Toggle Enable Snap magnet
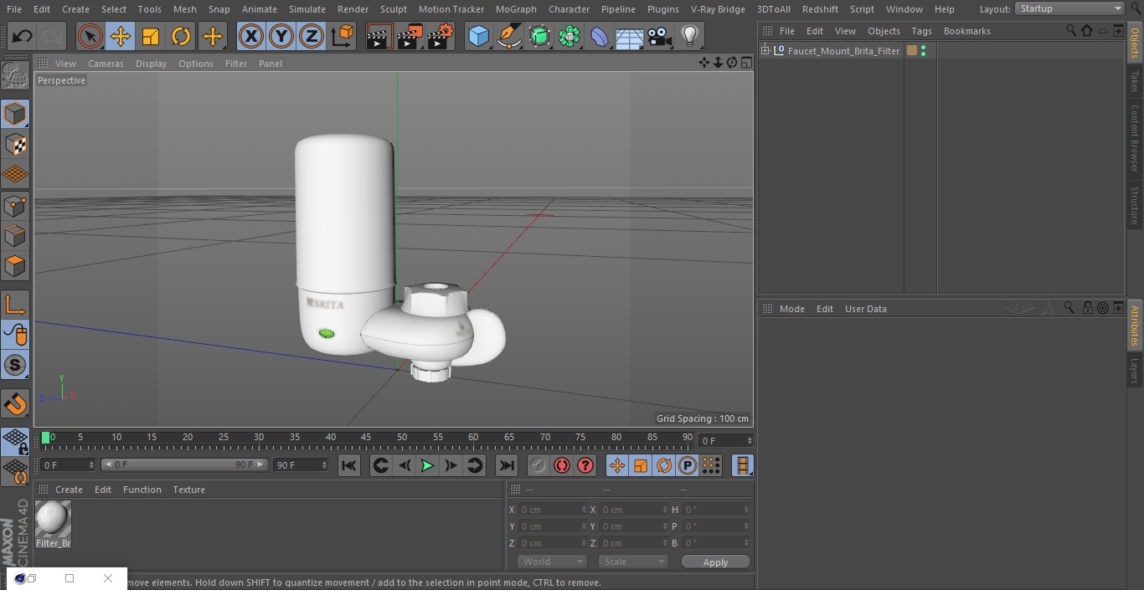This screenshot has height=590, width=1144. tap(15, 404)
